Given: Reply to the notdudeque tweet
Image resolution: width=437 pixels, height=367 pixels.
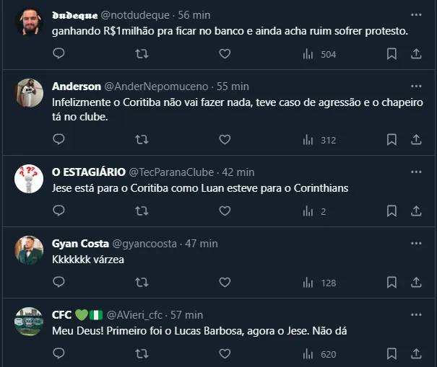Looking at the screenshot, I should click(x=59, y=53).
